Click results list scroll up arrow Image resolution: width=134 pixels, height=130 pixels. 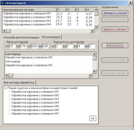94,54
